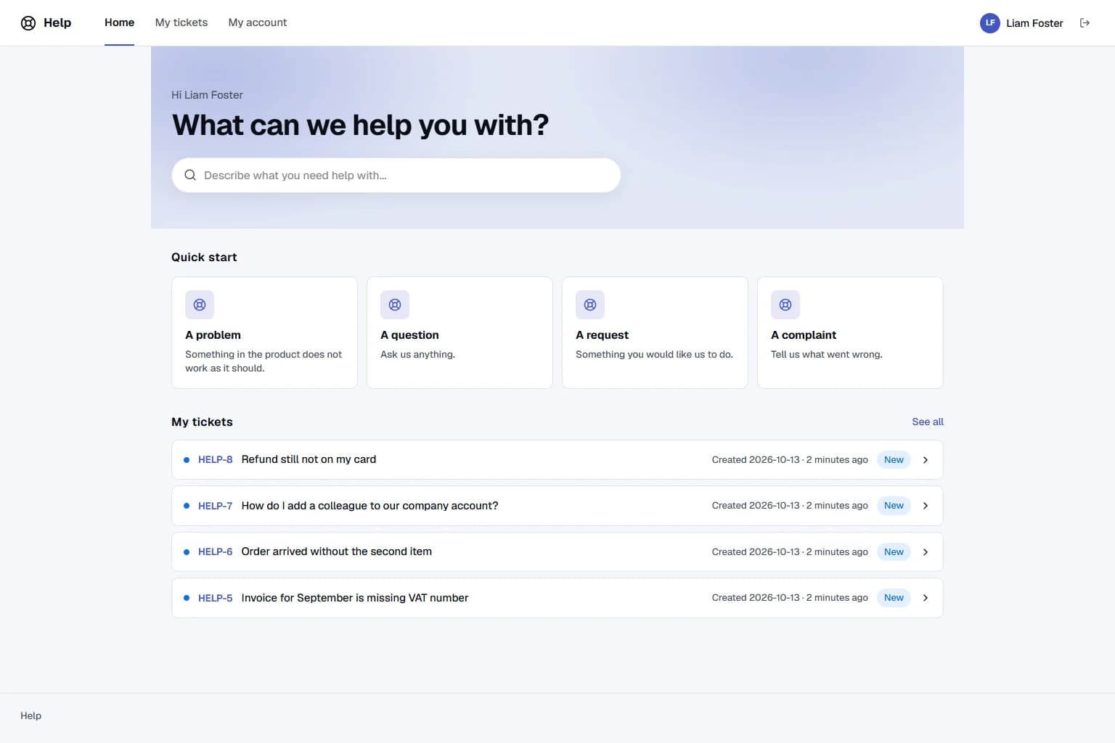Open the HELP-7 ticket ID link
The height and width of the screenshot is (743, 1115).
tap(215, 506)
